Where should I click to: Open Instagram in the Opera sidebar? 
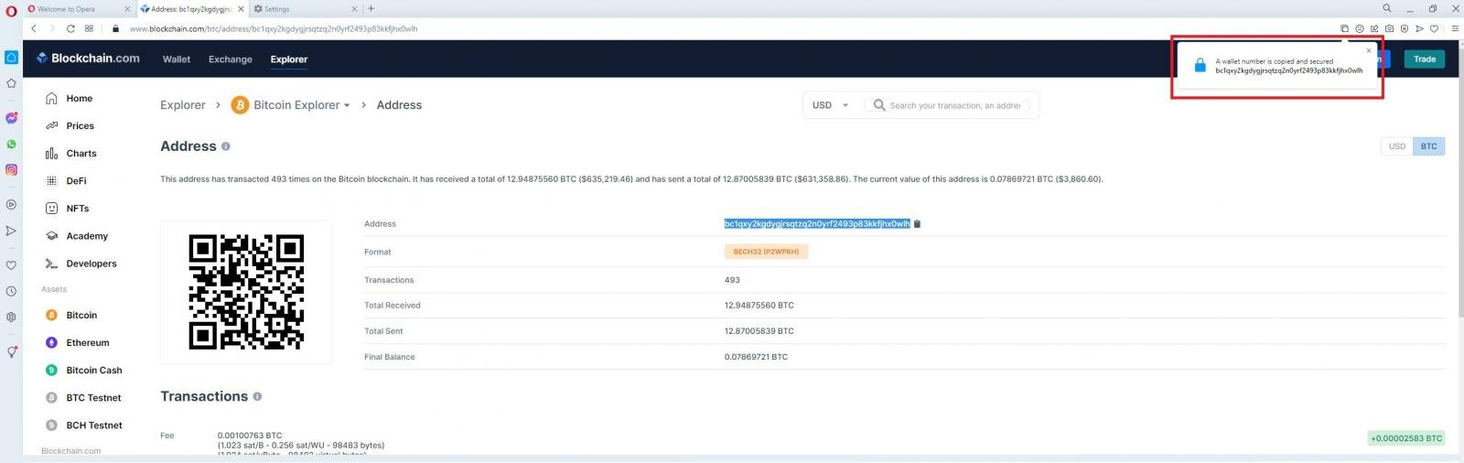point(11,170)
